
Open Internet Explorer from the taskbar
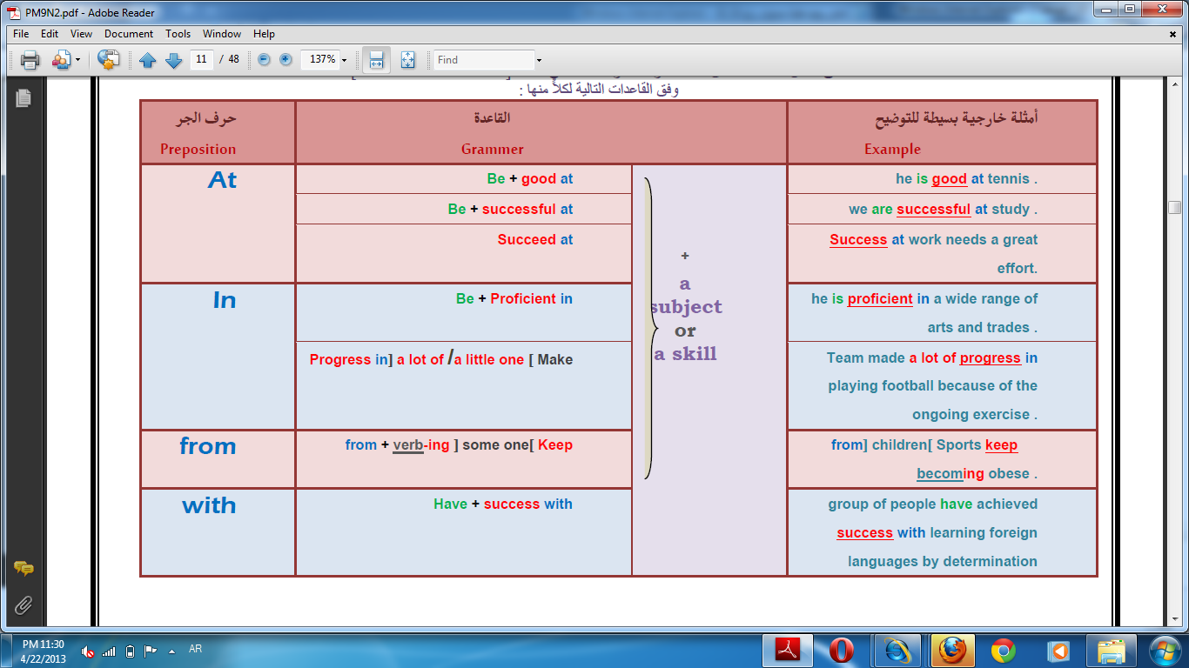[896, 650]
